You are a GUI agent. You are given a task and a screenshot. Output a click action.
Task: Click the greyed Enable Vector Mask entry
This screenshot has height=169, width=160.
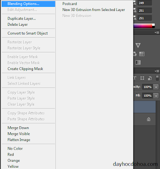coord(24,63)
